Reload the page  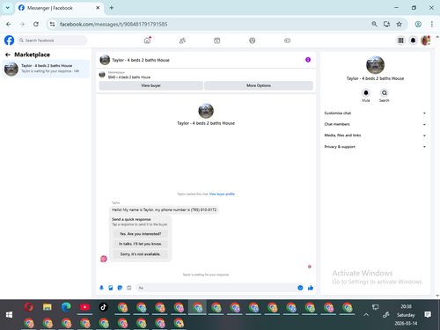pos(36,24)
